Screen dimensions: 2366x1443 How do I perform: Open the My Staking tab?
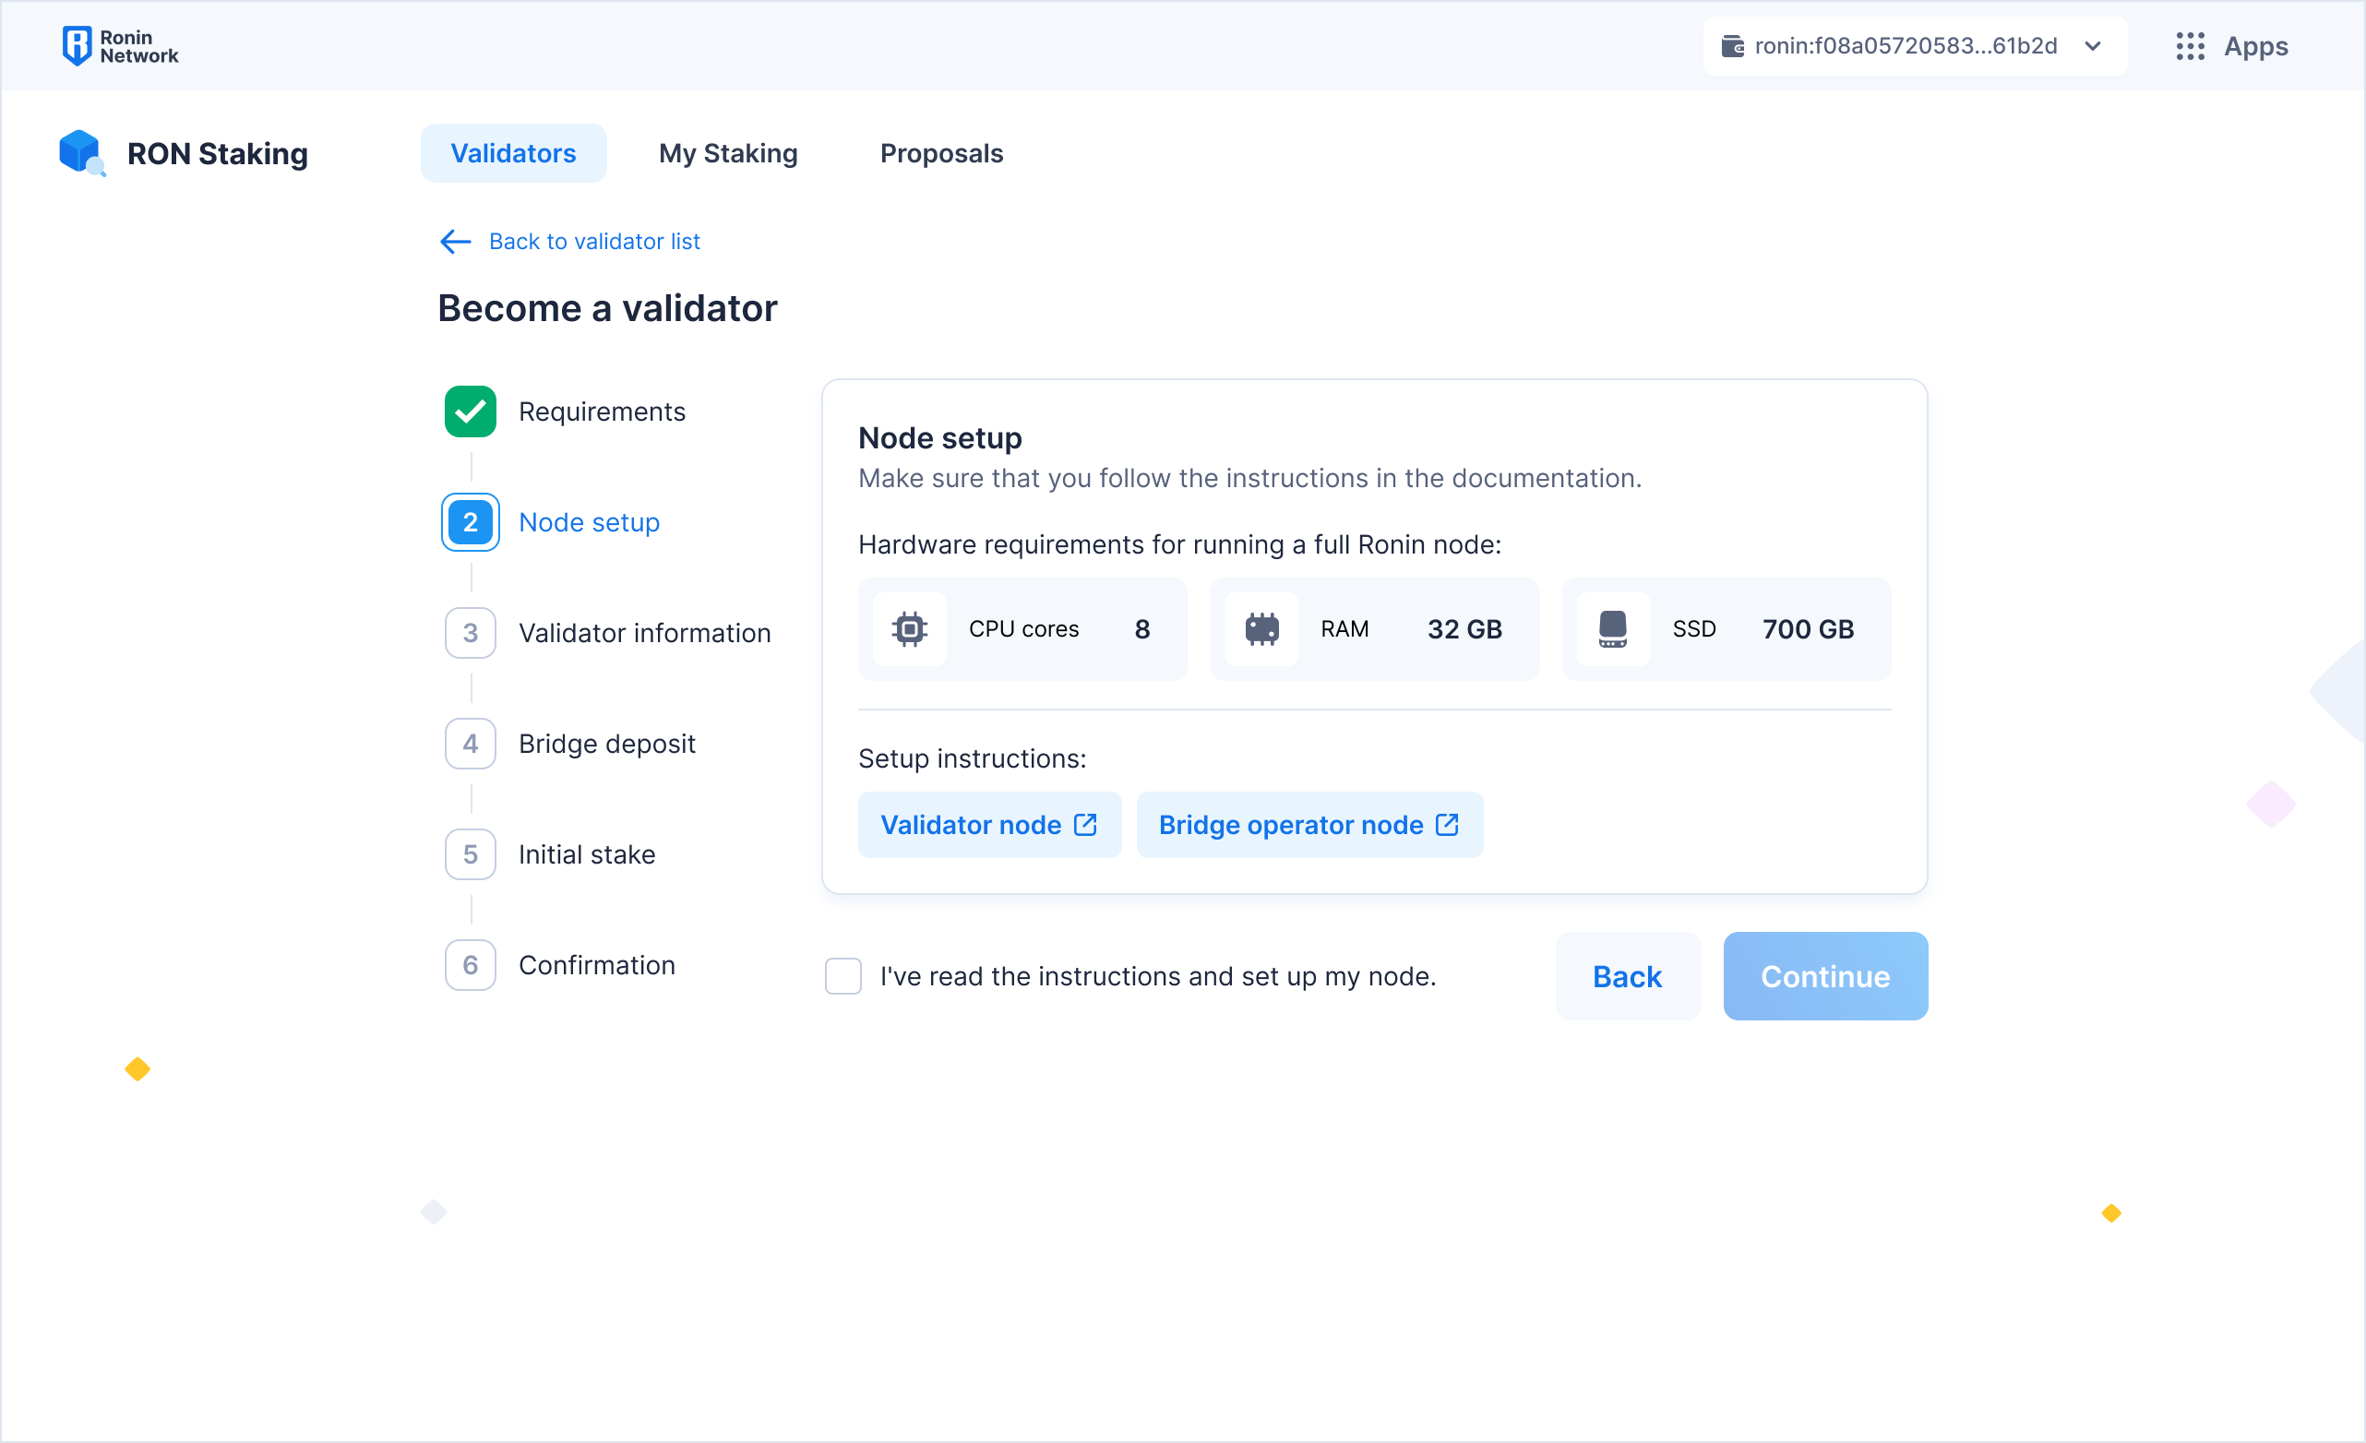tap(728, 153)
